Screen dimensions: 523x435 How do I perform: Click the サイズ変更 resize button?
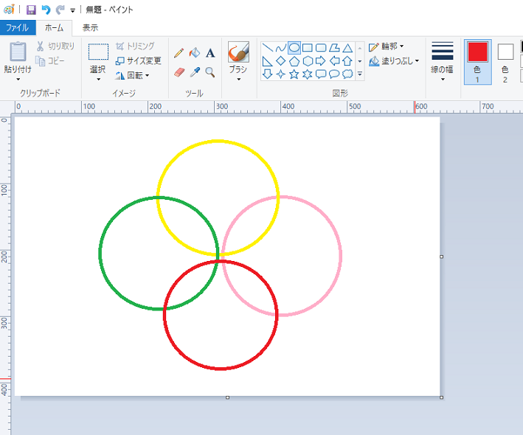(138, 60)
